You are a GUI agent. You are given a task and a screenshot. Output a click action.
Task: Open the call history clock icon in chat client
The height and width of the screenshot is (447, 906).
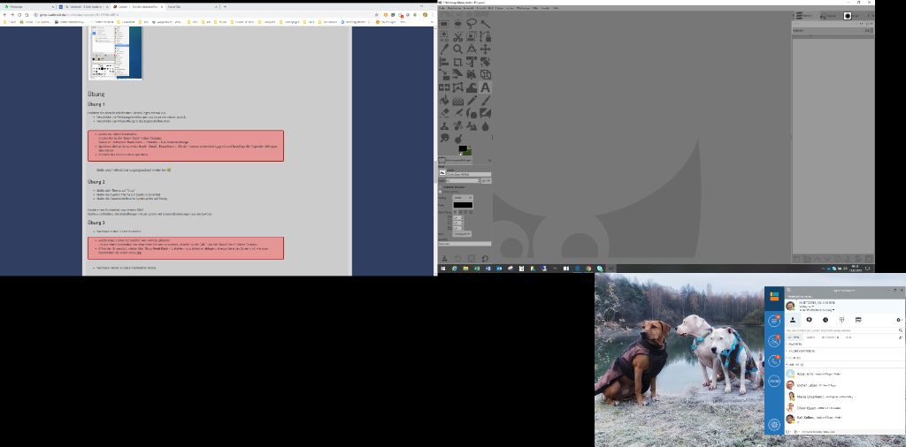(825, 320)
